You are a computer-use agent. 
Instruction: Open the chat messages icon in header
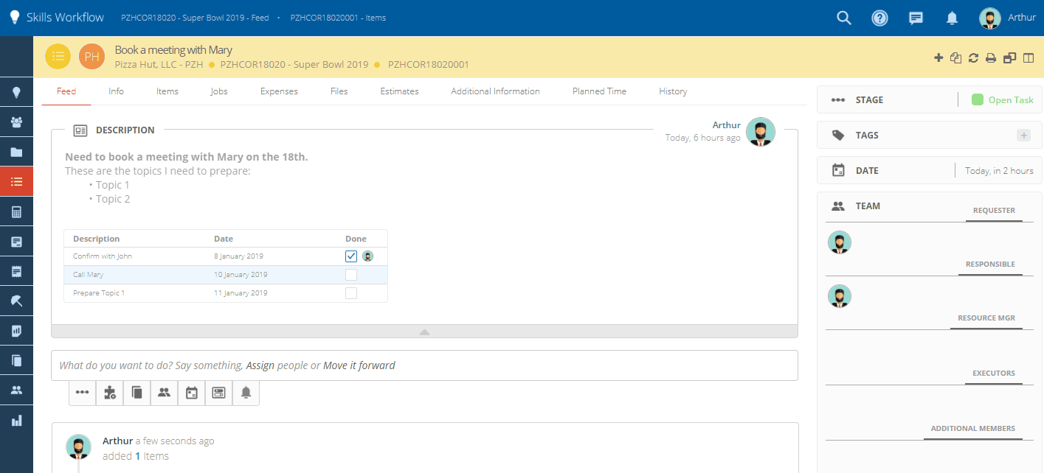click(916, 18)
